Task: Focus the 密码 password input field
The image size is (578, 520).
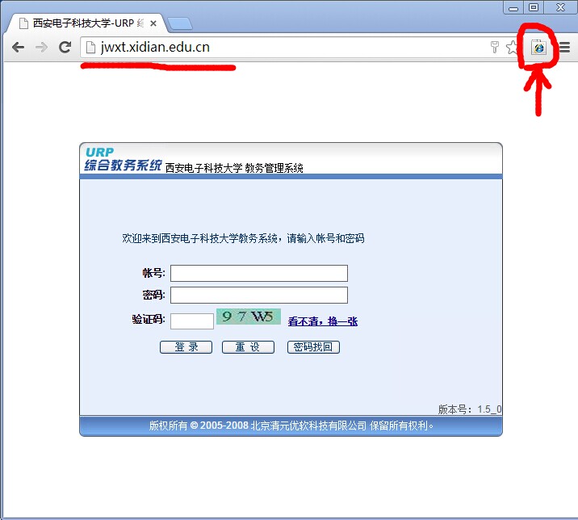Action: coord(258,296)
